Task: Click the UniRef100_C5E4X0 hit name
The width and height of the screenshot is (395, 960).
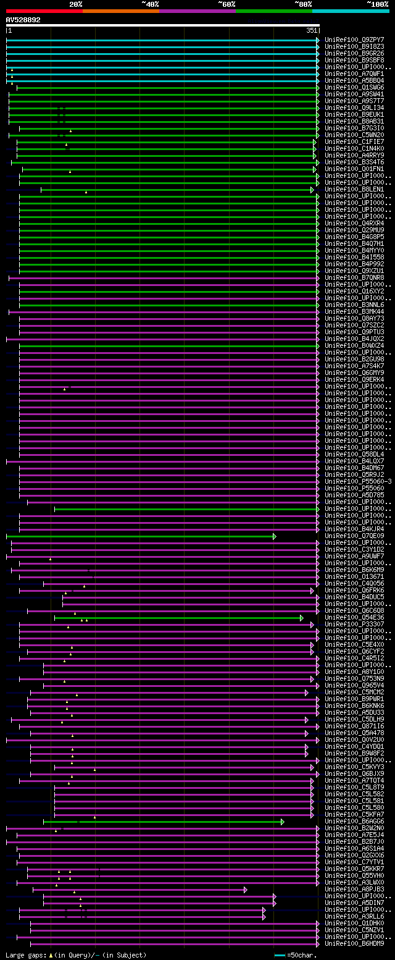Action: (x=354, y=644)
